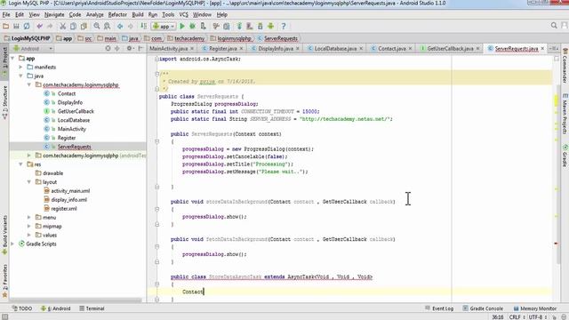Open the Navigate menu
The image size is (569, 320).
[54, 14]
